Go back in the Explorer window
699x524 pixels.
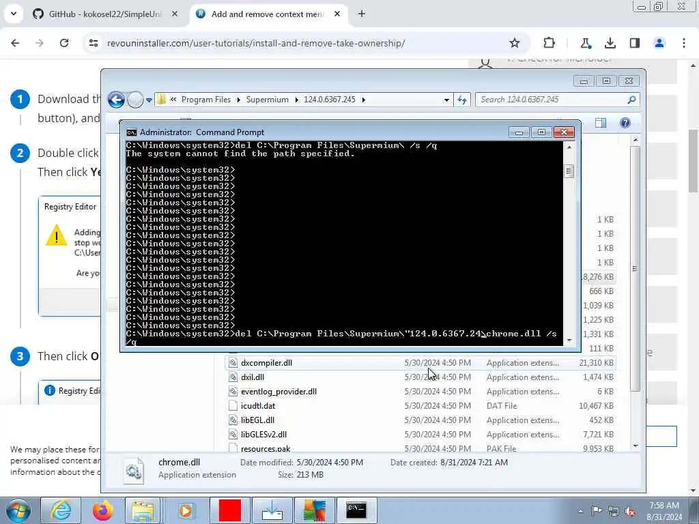pyautogui.click(x=116, y=100)
